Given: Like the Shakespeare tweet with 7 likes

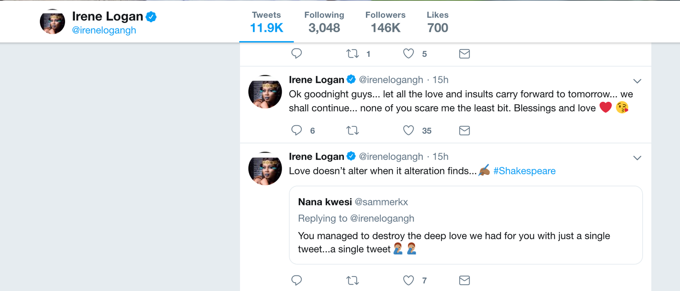Looking at the screenshot, I should coord(408,280).
